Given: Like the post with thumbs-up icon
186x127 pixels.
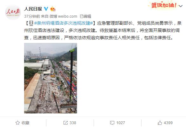Looking at the screenshot, I should tap(160, 123).
